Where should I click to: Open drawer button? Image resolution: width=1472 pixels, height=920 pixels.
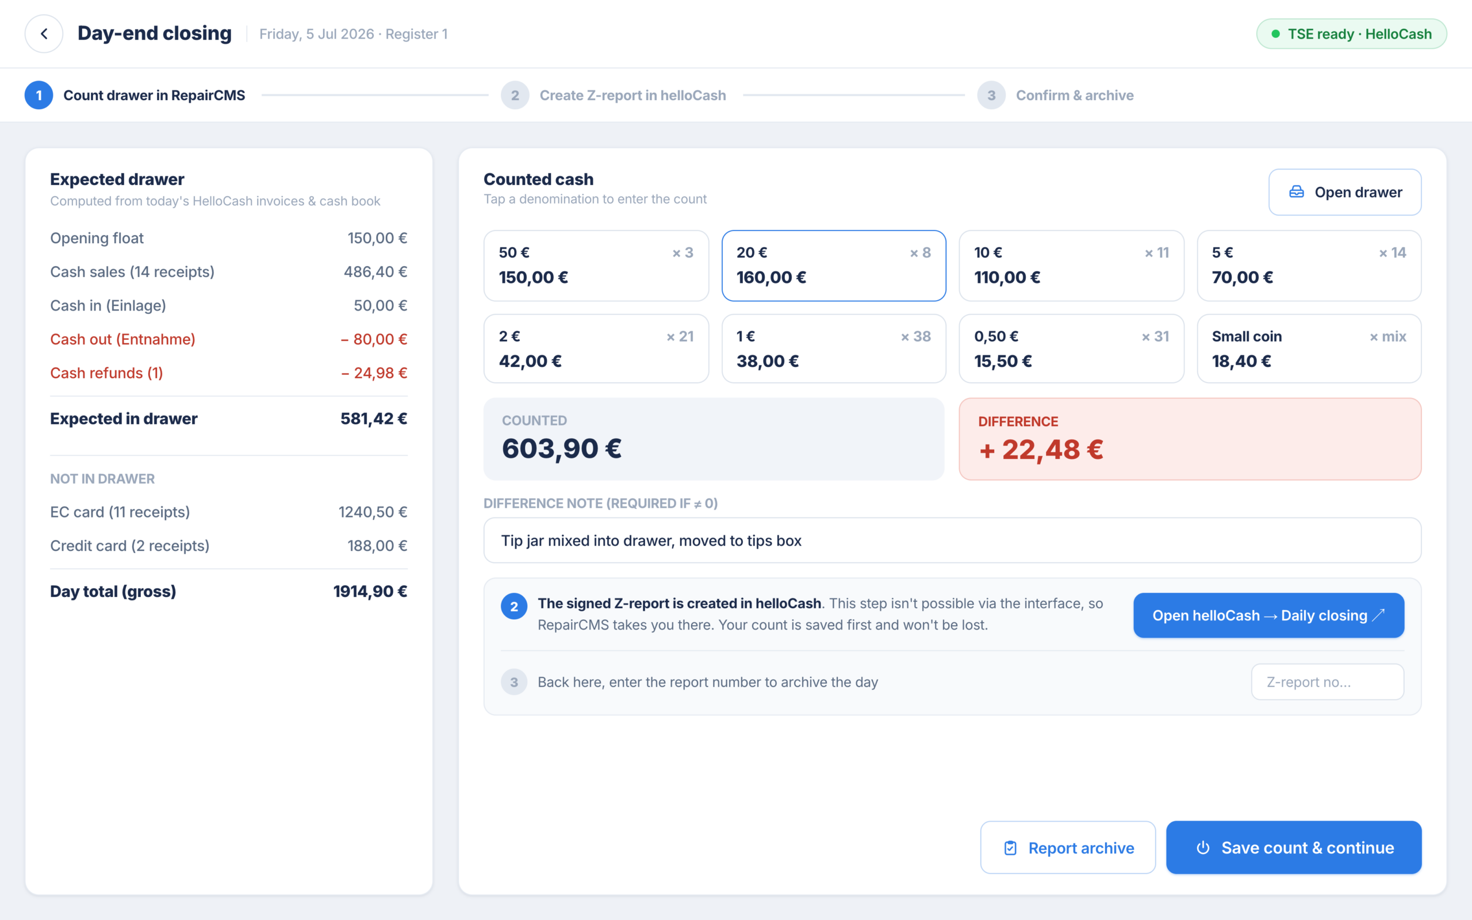[x=1345, y=192]
